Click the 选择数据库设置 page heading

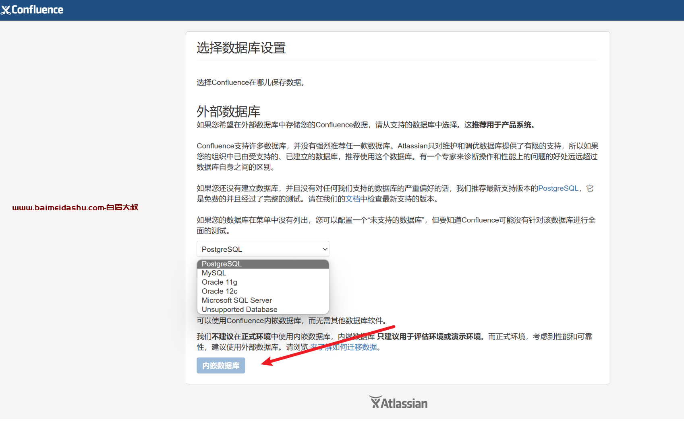tap(241, 48)
